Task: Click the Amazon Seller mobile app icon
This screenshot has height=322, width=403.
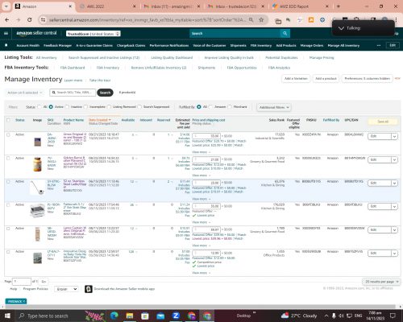Action: pos(89,289)
